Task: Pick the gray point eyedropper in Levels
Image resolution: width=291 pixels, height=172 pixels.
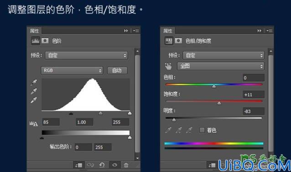Action: click(x=34, y=91)
